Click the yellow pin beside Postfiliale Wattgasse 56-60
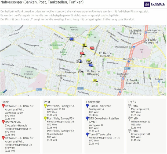This screenshot has height=154, width=167. [45, 106]
